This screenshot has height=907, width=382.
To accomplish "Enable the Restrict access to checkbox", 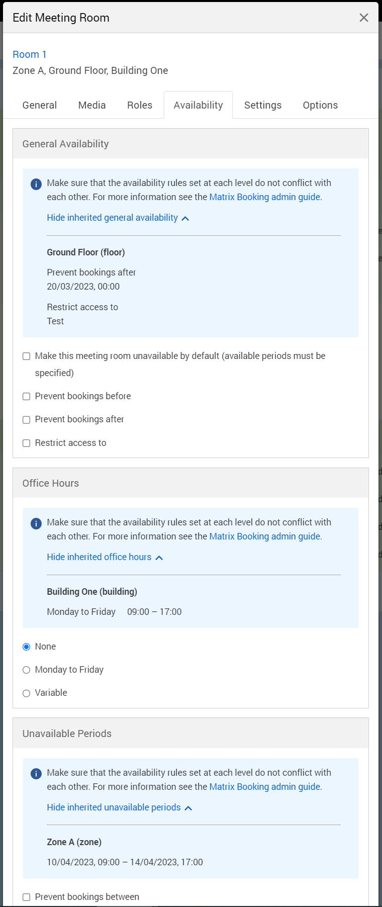I will (27, 443).
